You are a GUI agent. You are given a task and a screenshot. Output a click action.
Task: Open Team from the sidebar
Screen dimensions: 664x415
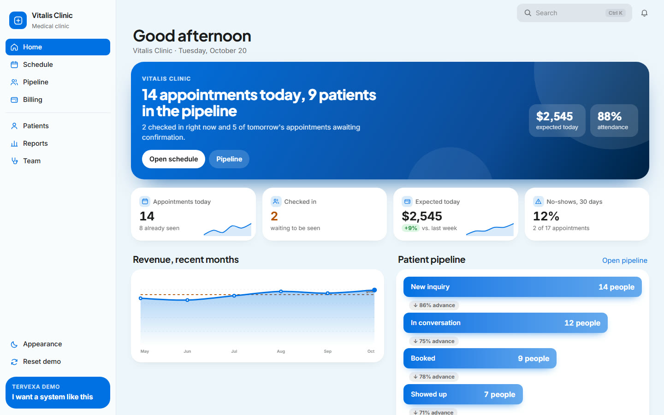[58, 161]
